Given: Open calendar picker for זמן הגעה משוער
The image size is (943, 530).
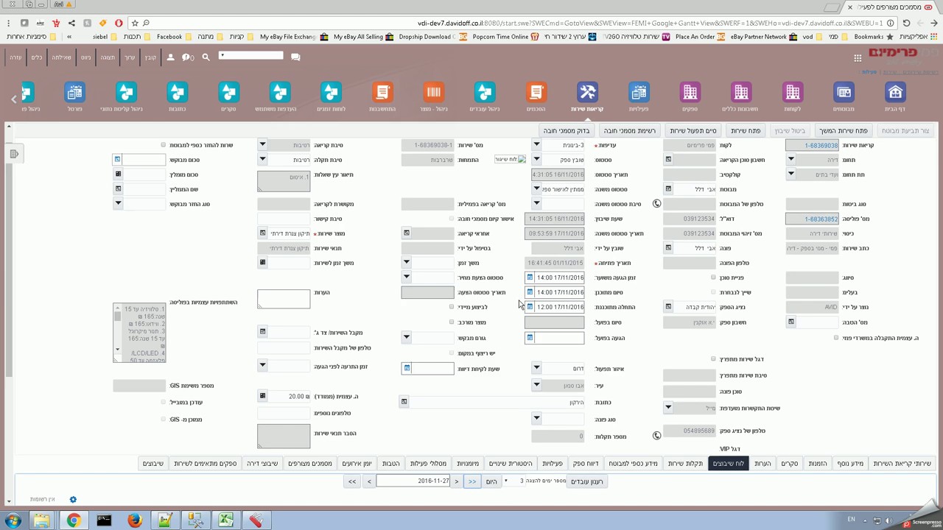Looking at the screenshot, I should (x=529, y=278).
